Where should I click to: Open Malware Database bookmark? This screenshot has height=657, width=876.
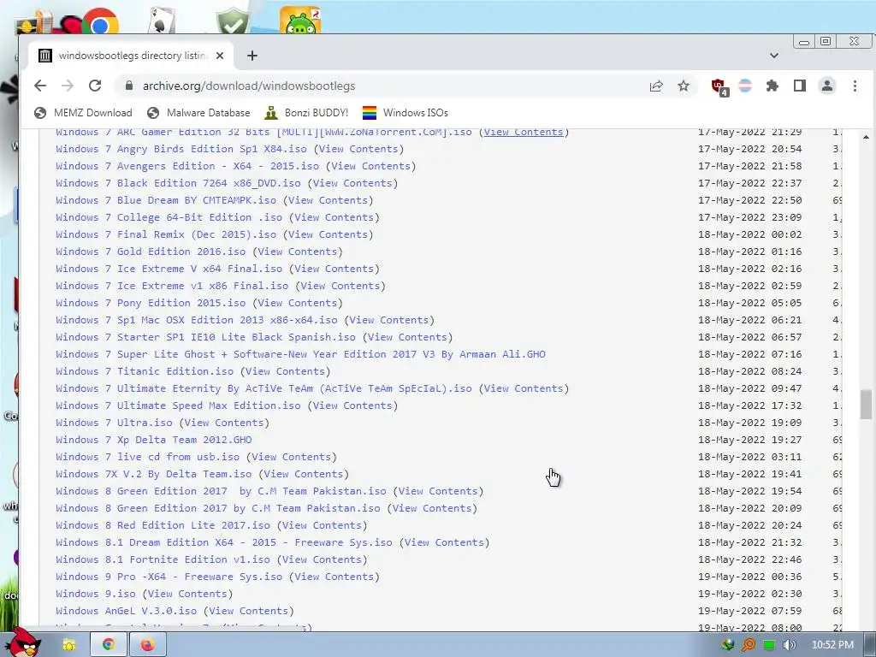tap(198, 113)
